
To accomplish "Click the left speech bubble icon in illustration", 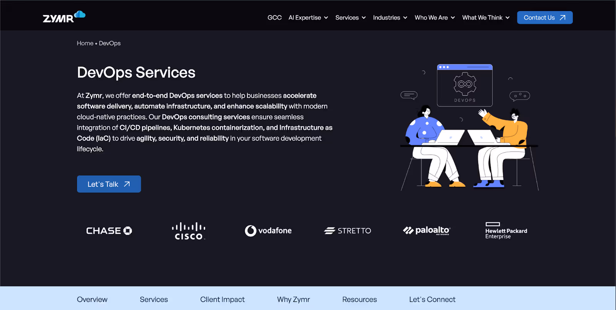I will (x=409, y=95).
